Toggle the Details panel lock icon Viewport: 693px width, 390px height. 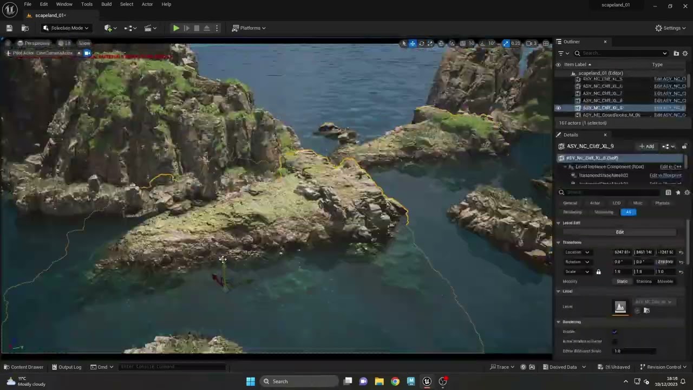click(x=684, y=146)
